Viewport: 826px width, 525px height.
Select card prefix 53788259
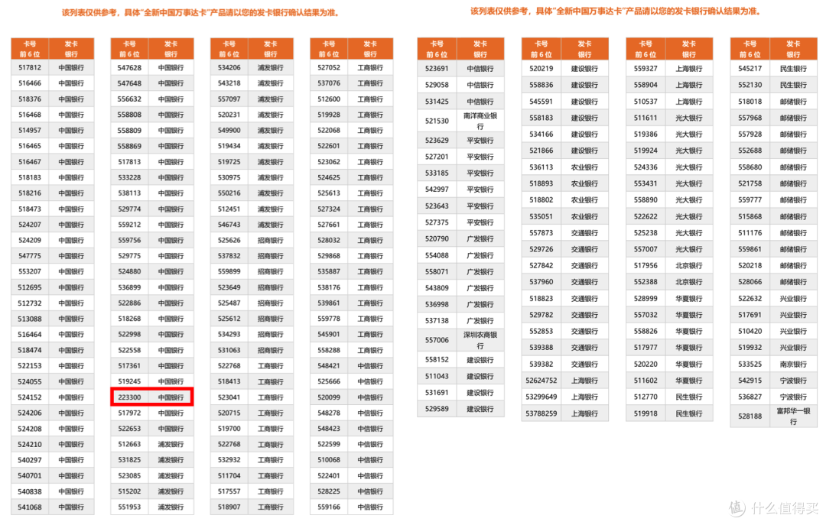point(541,413)
